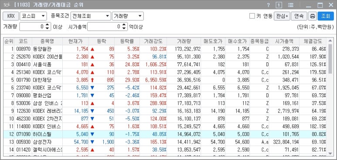Open the help question mark icon
The height and width of the screenshot is (160, 337).
coord(268,5)
